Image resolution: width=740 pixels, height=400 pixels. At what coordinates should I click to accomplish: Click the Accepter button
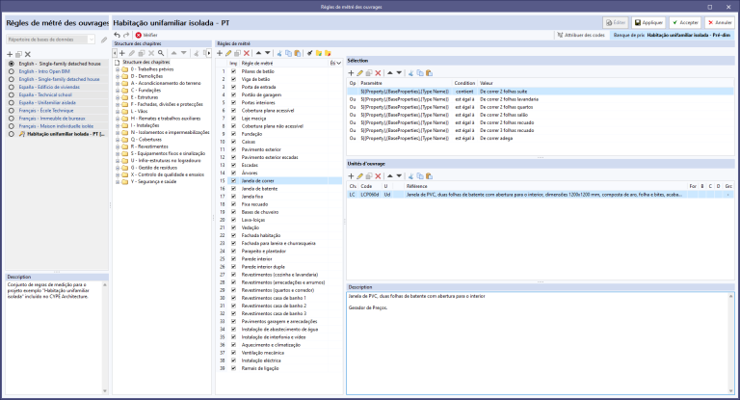[685, 23]
